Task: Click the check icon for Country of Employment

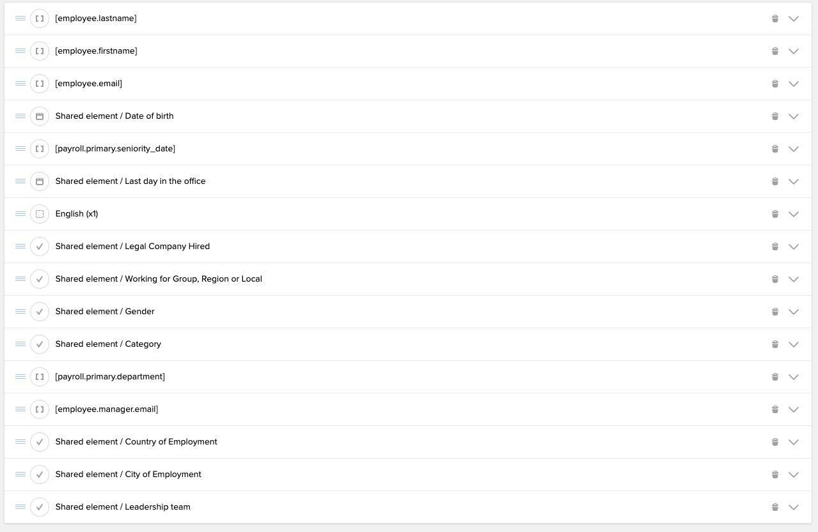Action: coord(40,442)
